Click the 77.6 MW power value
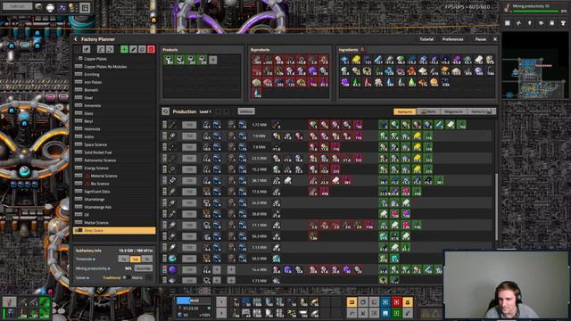Screen dimensions: 571x321 pyautogui.click(x=259, y=192)
